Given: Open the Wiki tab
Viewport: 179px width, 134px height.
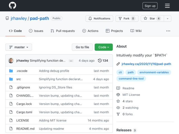Looking at the screenshot, I should (x=136, y=31).
